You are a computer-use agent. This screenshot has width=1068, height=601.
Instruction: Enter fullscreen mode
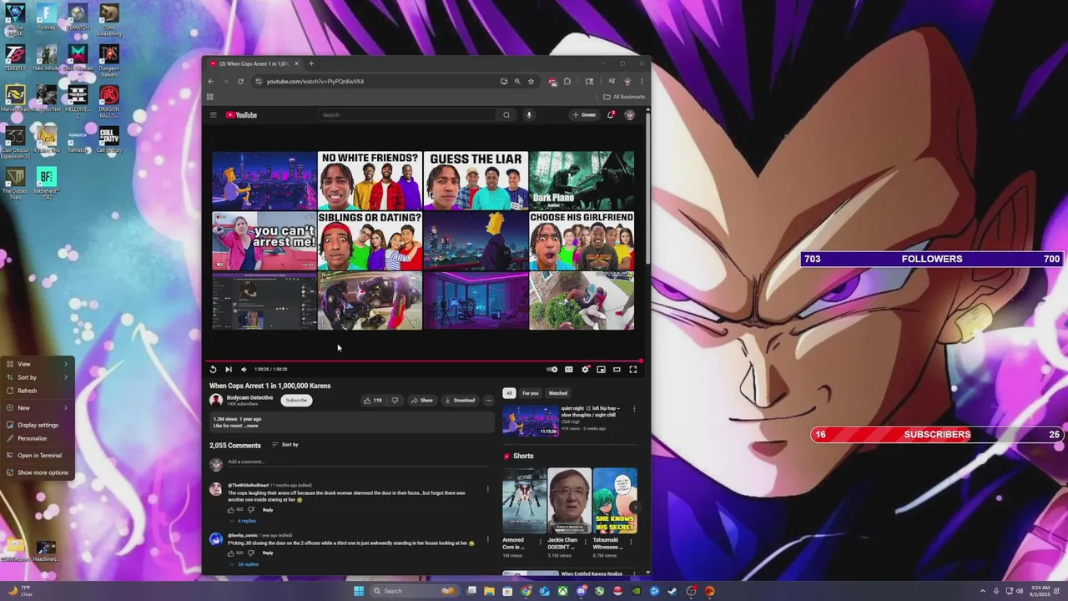pyautogui.click(x=632, y=369)
